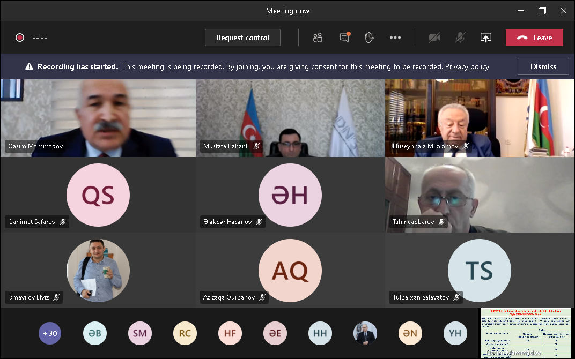Click the QS avatar of Qanimat Safarov
Screen dimensions: 575x359
98,195
